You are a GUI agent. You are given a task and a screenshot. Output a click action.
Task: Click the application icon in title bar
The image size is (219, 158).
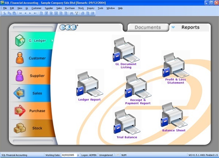[2, 3]
